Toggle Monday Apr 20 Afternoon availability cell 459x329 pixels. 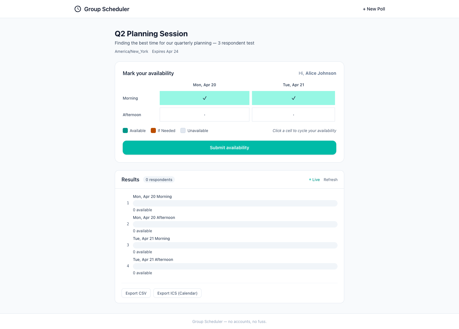[204, 115]
